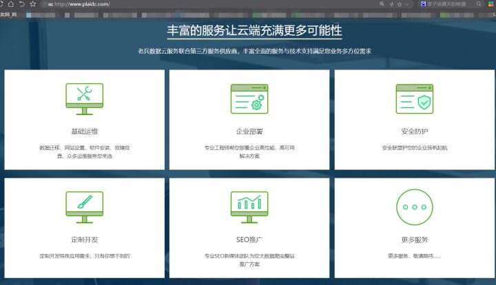496x285 pixels.
Task: Click the heading 丰富的服务让云端充满更多可能性
Action: 255,31
